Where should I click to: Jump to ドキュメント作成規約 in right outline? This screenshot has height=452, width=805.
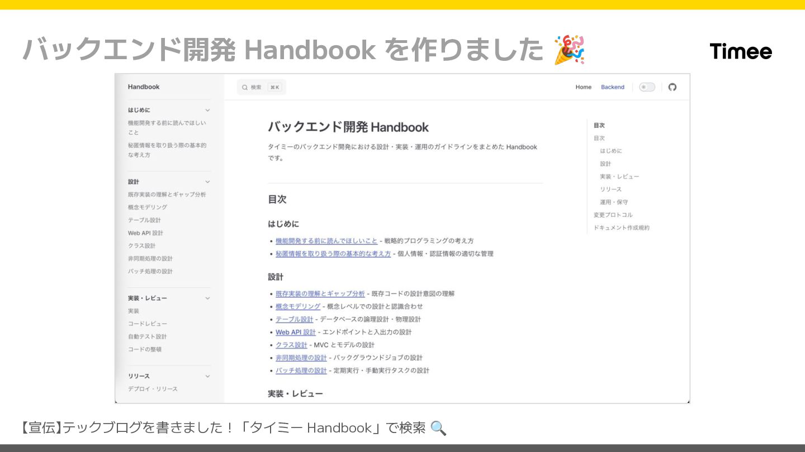(x=622, y=228)
